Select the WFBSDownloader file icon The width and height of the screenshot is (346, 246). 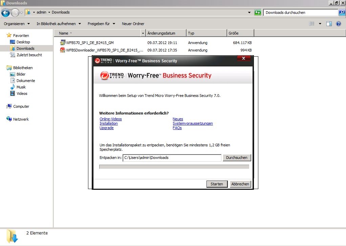[63, 50]
